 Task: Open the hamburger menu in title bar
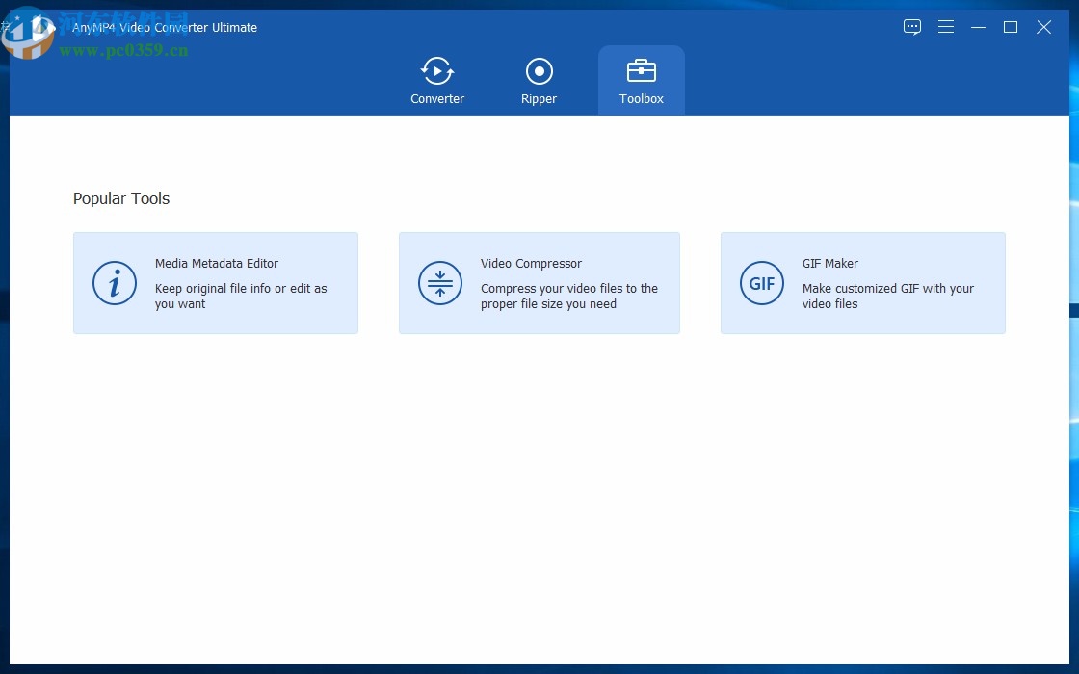(x=946, y=27)
